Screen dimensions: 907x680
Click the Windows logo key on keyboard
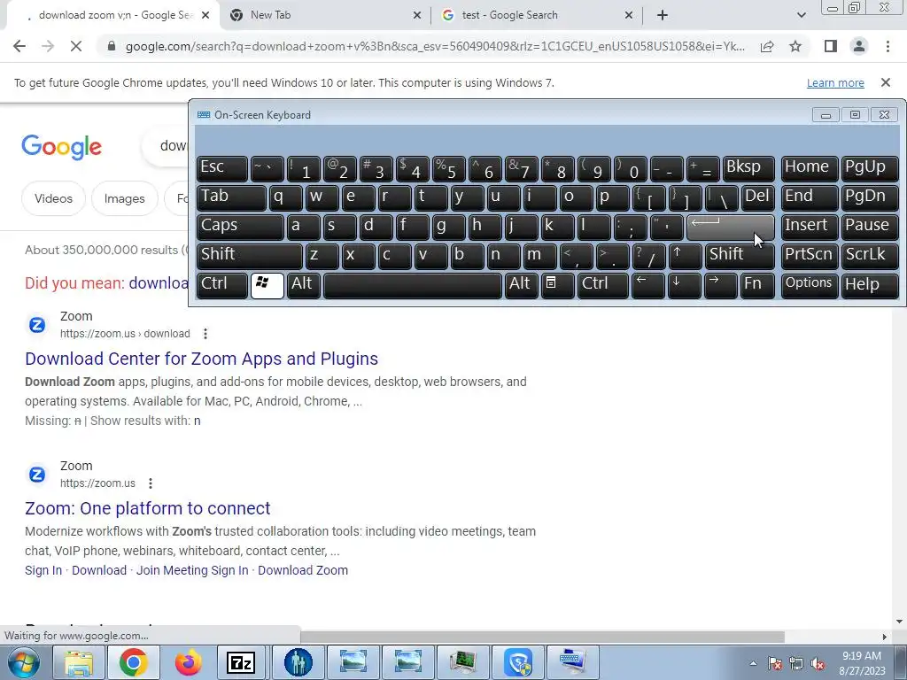click(x=267, y=285)
